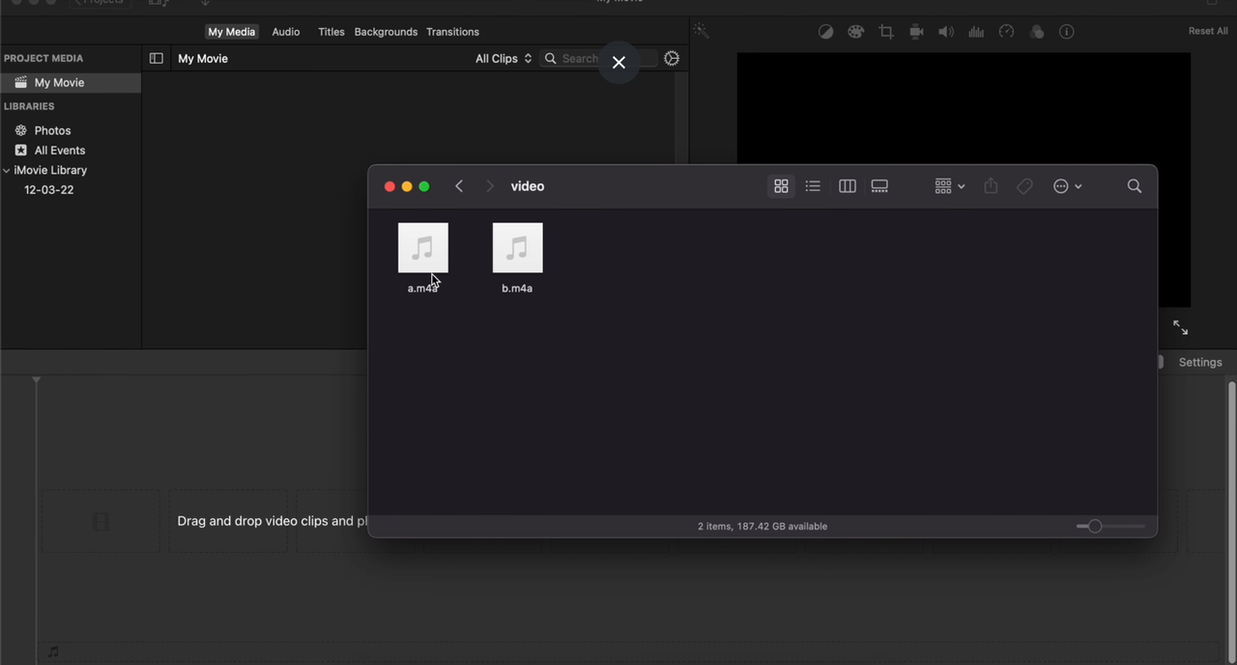This screenshot has height=665, width=1237.
Task: Open the Backgrounds tab
Action: pyautogui.click(x=386, y=32)
